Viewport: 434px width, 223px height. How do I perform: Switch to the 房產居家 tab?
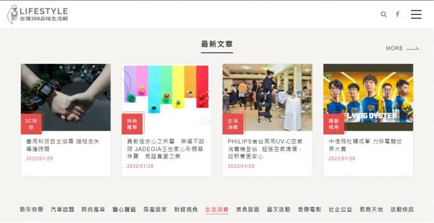point(155,209)
